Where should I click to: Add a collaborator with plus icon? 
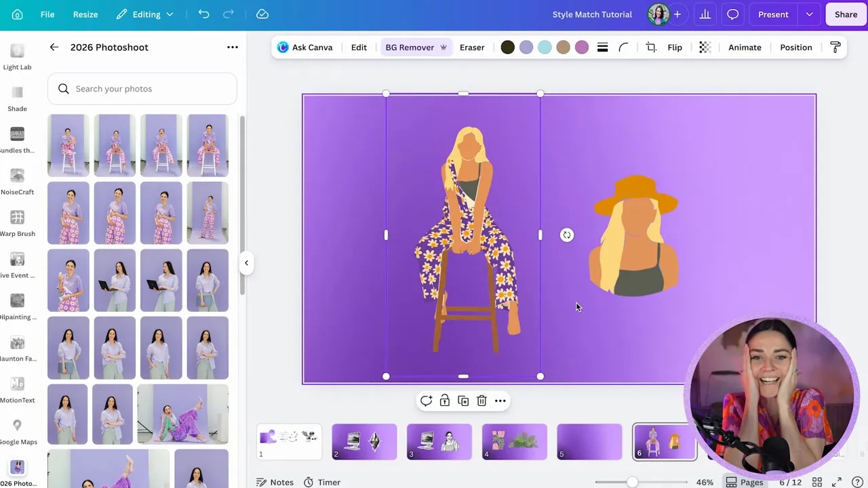coord(677,14)
